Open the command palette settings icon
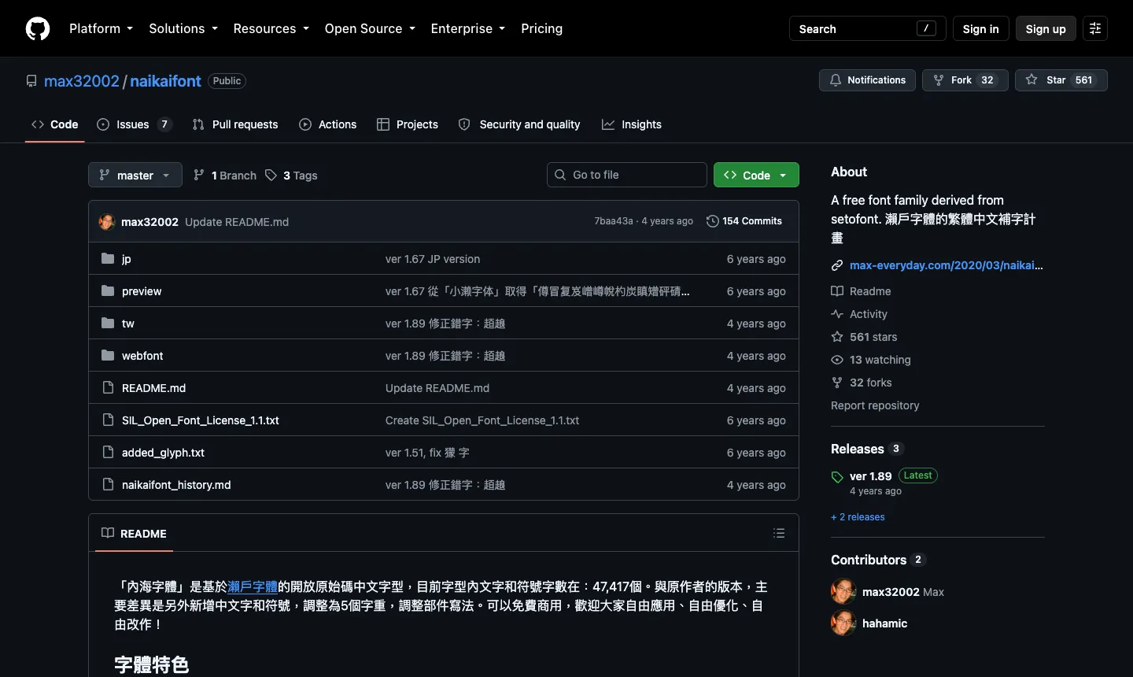This screenshot has width=1133, height=677. (1095, 28)
